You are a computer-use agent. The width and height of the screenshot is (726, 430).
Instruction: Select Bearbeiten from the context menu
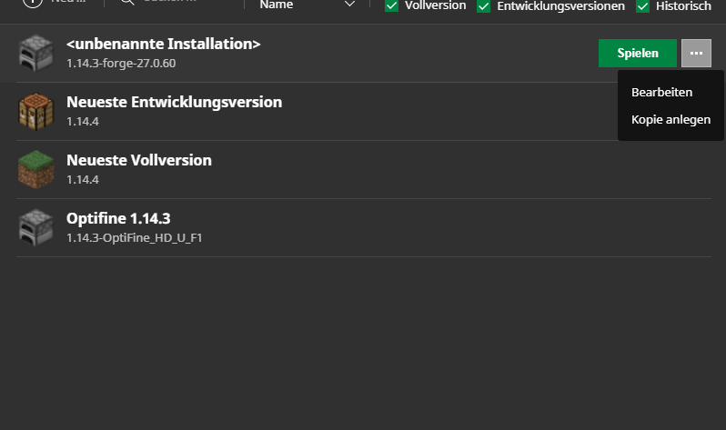point(661,92)
